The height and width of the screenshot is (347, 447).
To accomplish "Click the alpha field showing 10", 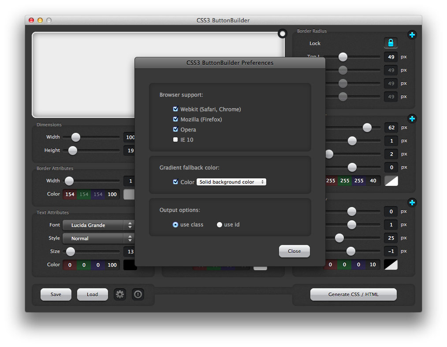I will [x=373, y=264].
